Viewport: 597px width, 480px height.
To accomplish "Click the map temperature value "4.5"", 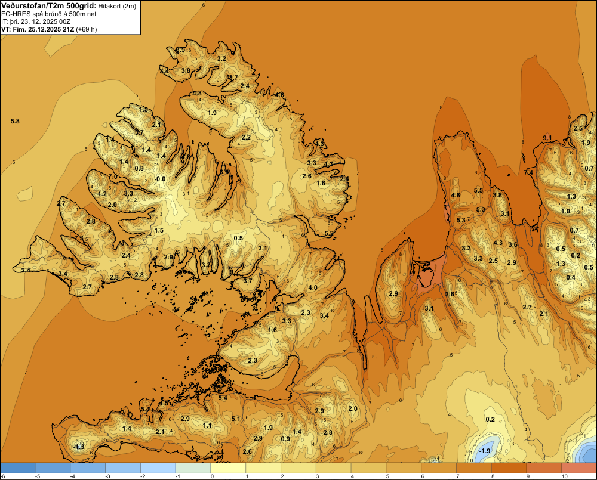I will coord(164,403).
